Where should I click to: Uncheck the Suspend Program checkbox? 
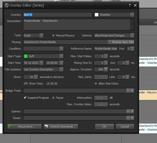[x=25, y=98]
